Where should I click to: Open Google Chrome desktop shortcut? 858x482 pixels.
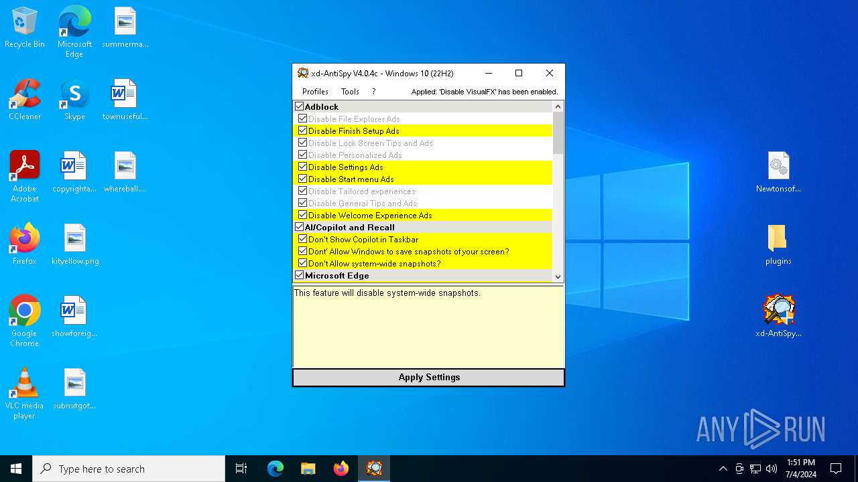(x=25, y=321)
